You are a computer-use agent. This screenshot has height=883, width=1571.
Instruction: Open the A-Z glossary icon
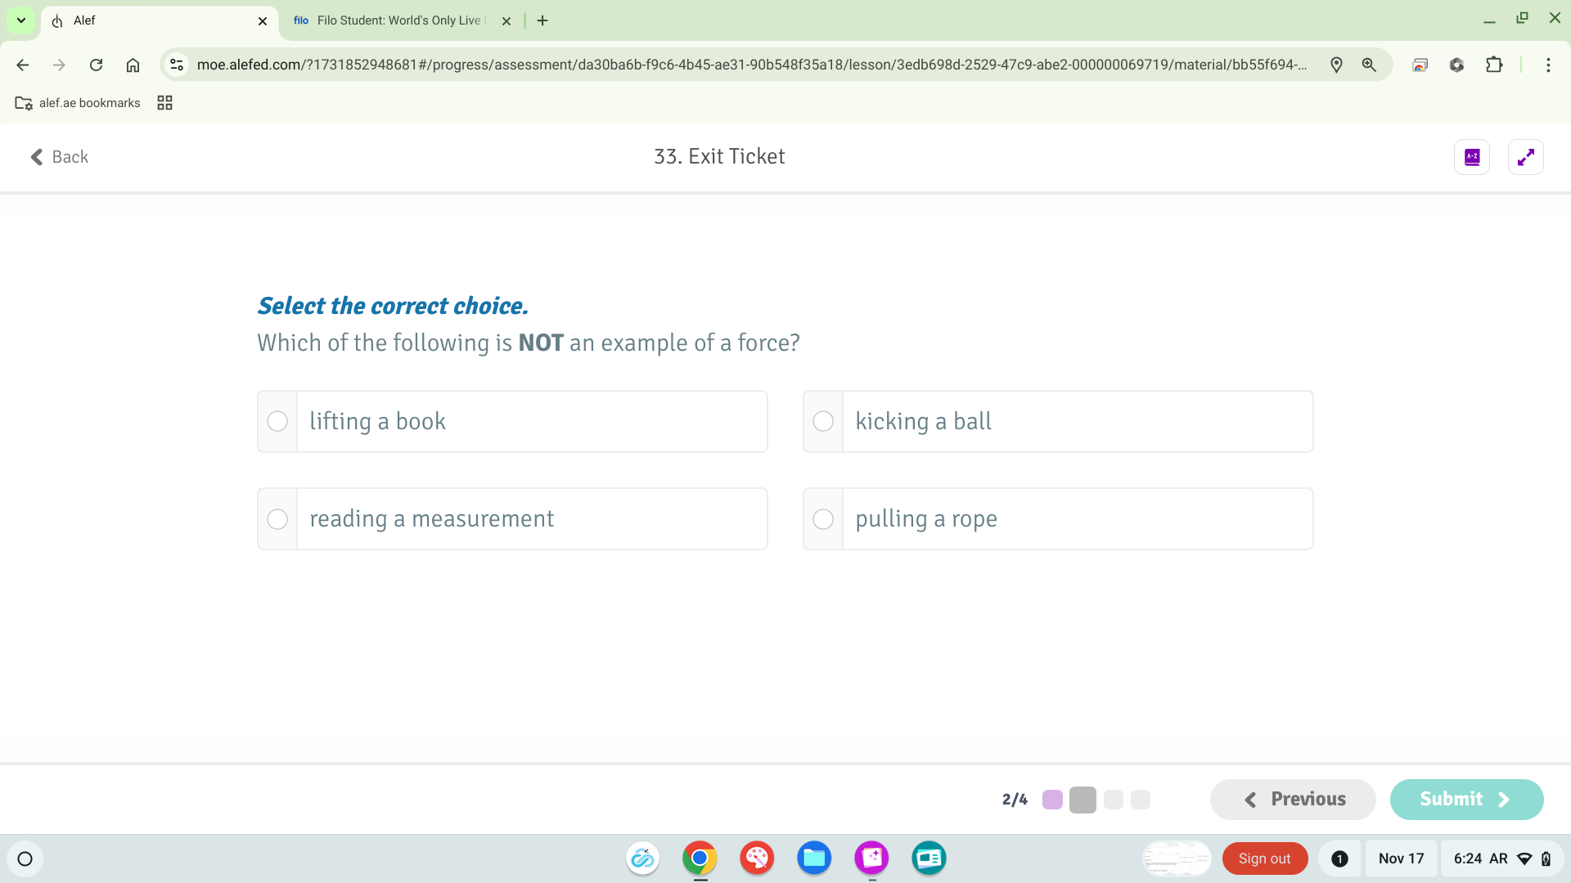click(x=1471, y=157)
